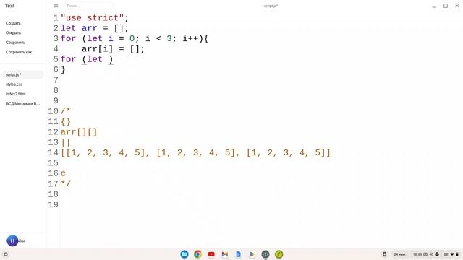The image size is (463, 260).
Task: Launch Google Chrome from shelf
Action: pyautogui.click(x=197, y=254)
